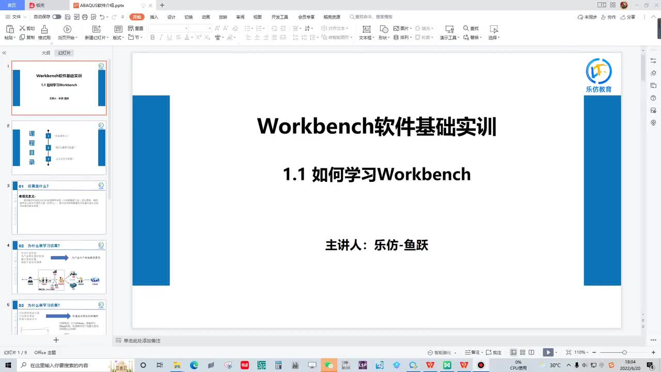661x372 pixels.
Task: Click the Smart Beautify icon
Action: (430, 352)
